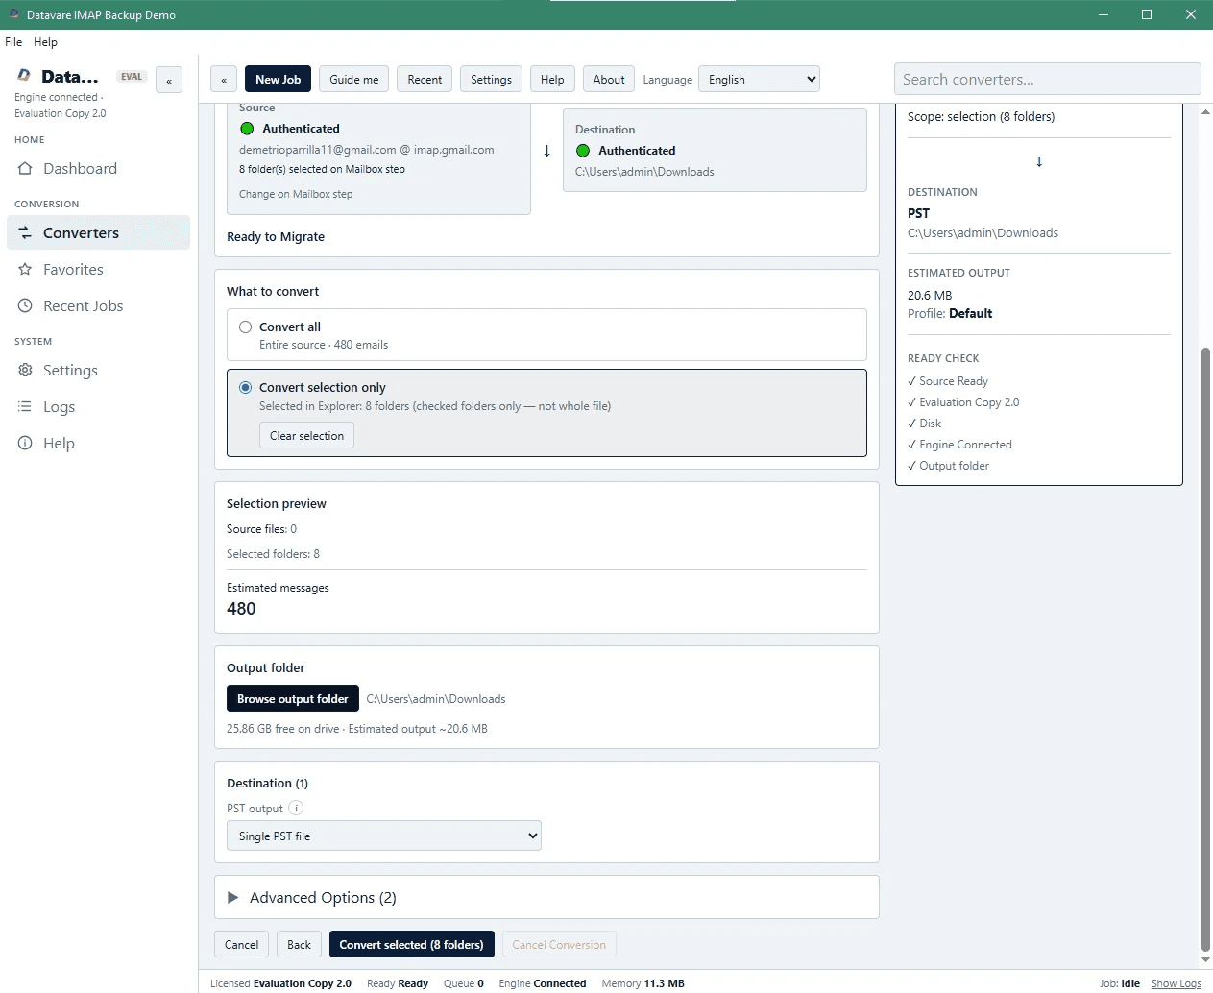Viewport: 1213px width, 993px height.
Task: Click 'Profile: Default' text in summary
Action: click(950, 313)
